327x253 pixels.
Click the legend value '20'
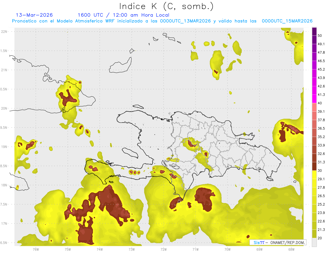pyautogui.click(x=320, y=238)
